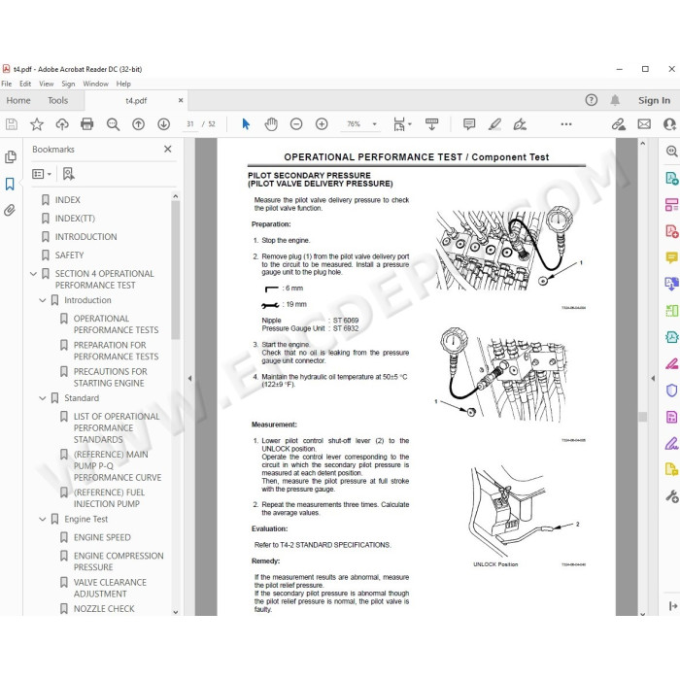This screenshot has height=680, width=680.
Task: Collapse the Engine Test bookmark group
Action: [43, 519]
